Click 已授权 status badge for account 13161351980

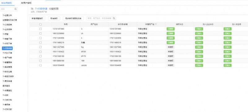tap(170, 29)
